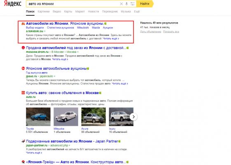231x165 pixels.
Task: Click the Найти search button
Action: (x=145, y=4)
